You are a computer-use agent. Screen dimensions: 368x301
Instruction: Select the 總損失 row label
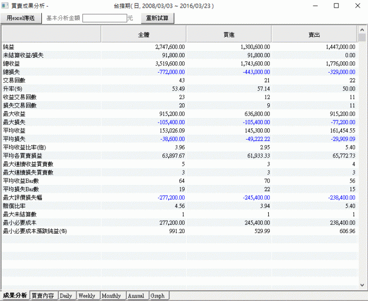pos(11,72)
